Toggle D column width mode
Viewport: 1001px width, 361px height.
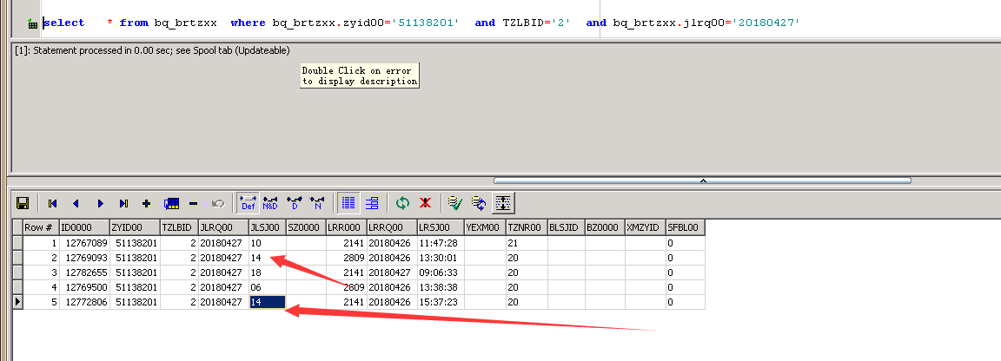[295, 203]
